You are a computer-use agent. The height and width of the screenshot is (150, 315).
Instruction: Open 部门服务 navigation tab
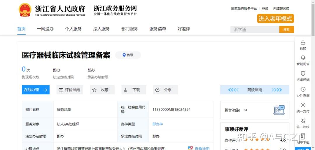(129, 29)
